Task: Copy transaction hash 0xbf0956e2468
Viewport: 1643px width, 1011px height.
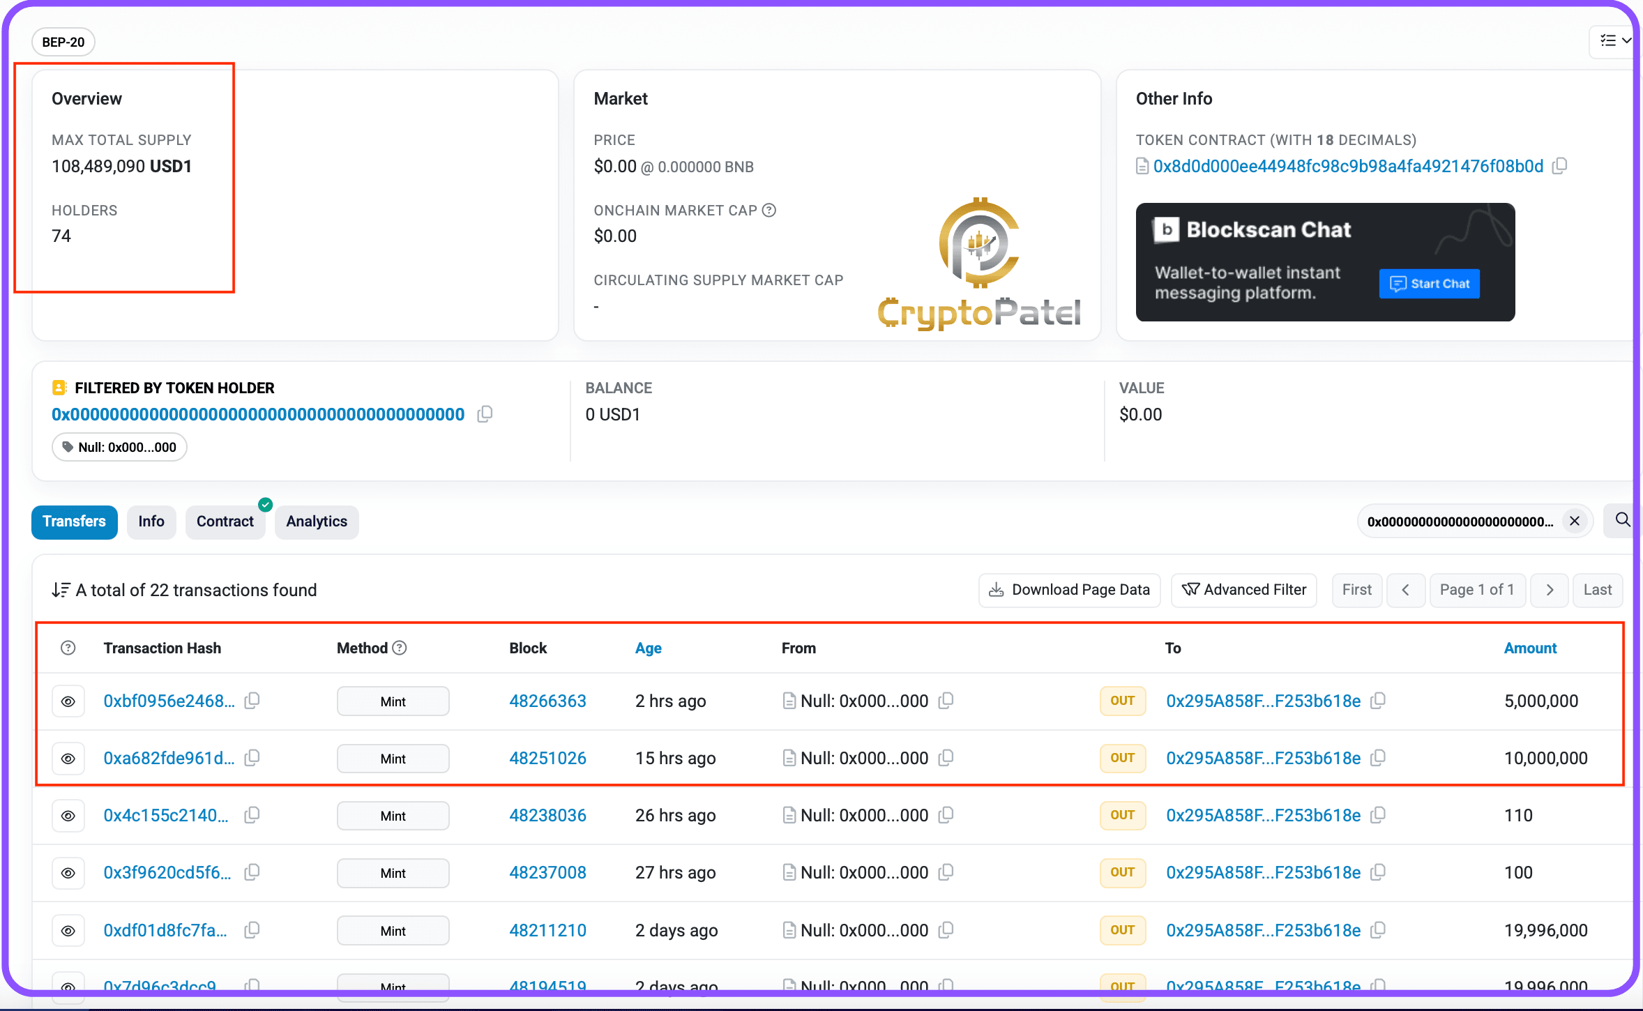Action: pyautogui.click(x=252, y=701)
